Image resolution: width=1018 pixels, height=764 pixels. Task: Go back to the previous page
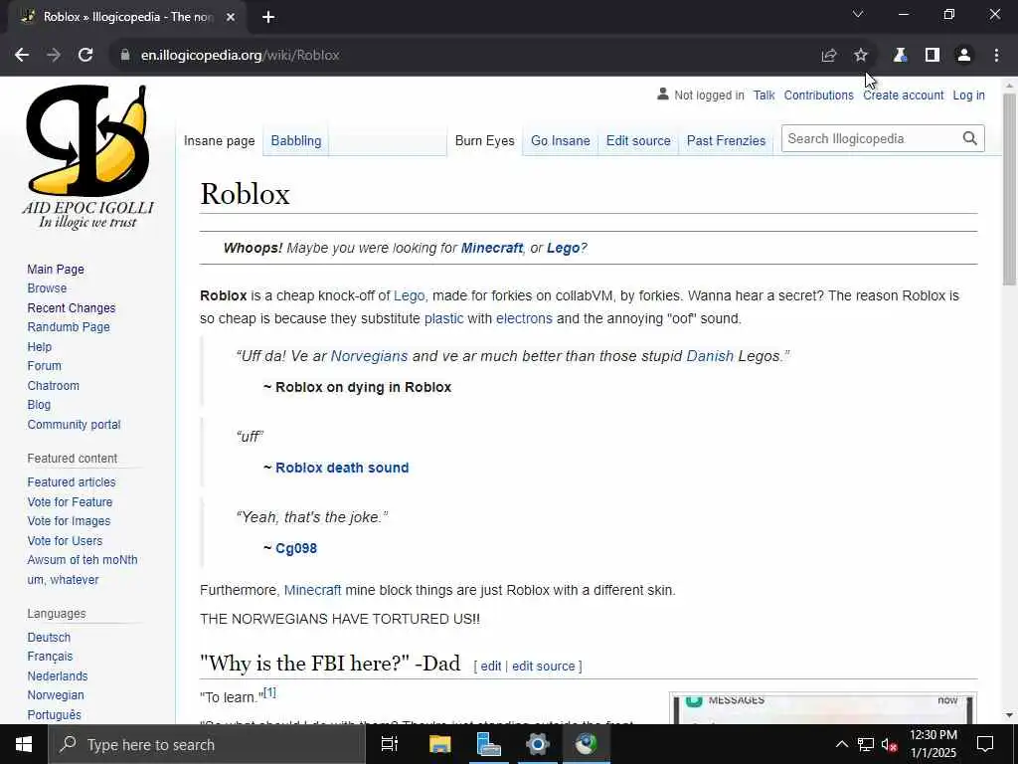click(22, 56)
